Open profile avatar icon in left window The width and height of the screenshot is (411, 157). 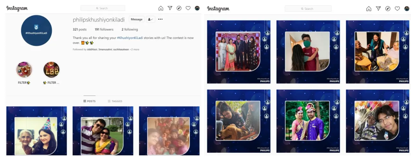tap(197, 8)
